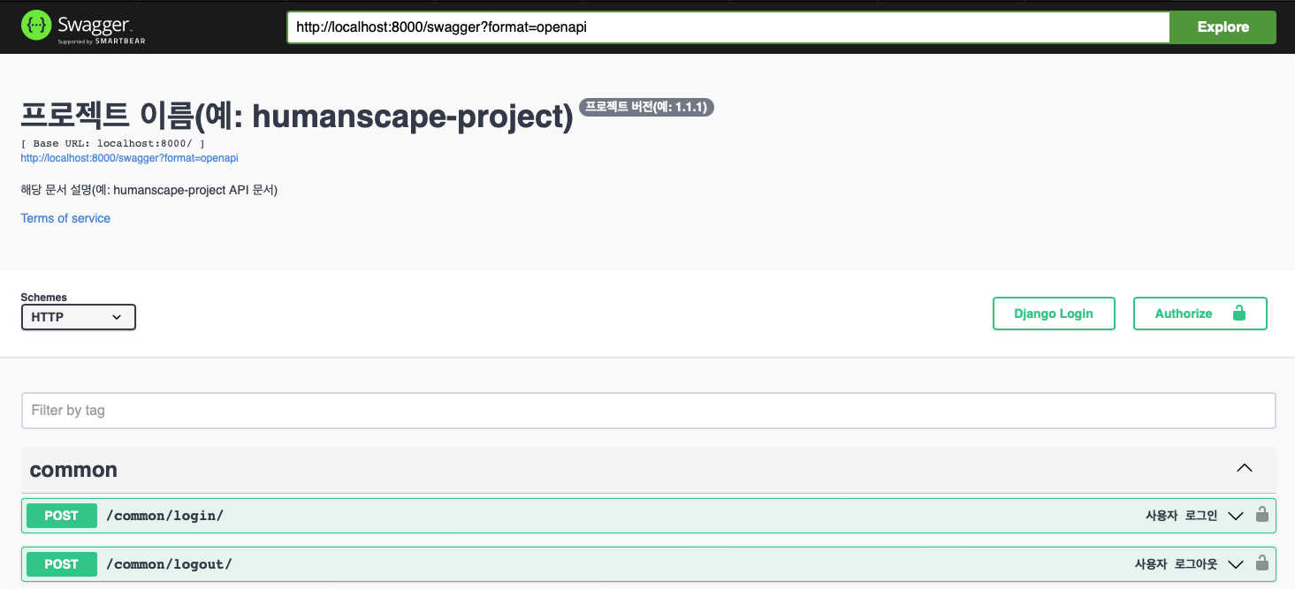Click the lock icon on /common/login/ row
This screenshot has width=1295, height=589.
(1261, 515)
